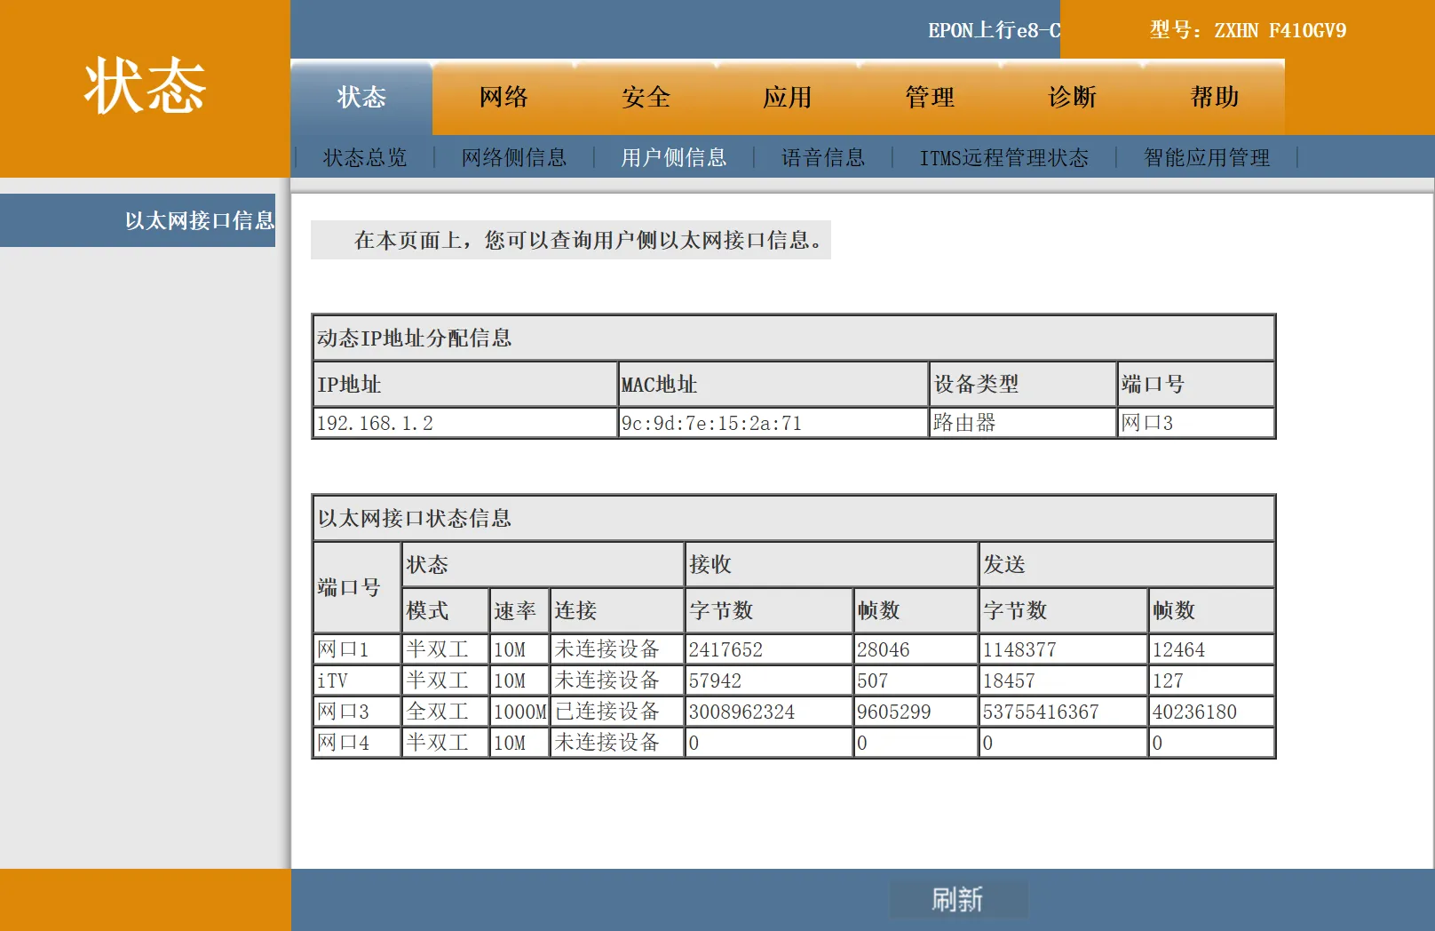The image size is (1435, 931).
Task: Open the 智能应用管理 page
Action: (x=1206, y=157)
